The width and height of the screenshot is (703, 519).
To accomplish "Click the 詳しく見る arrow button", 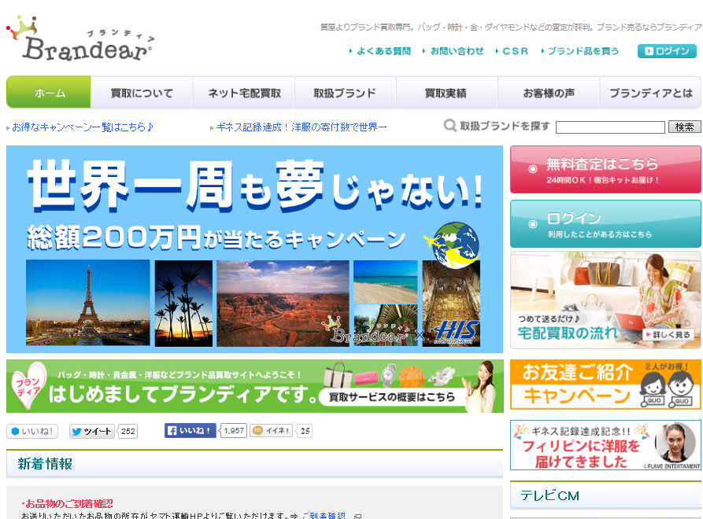I will click(671, 335).
